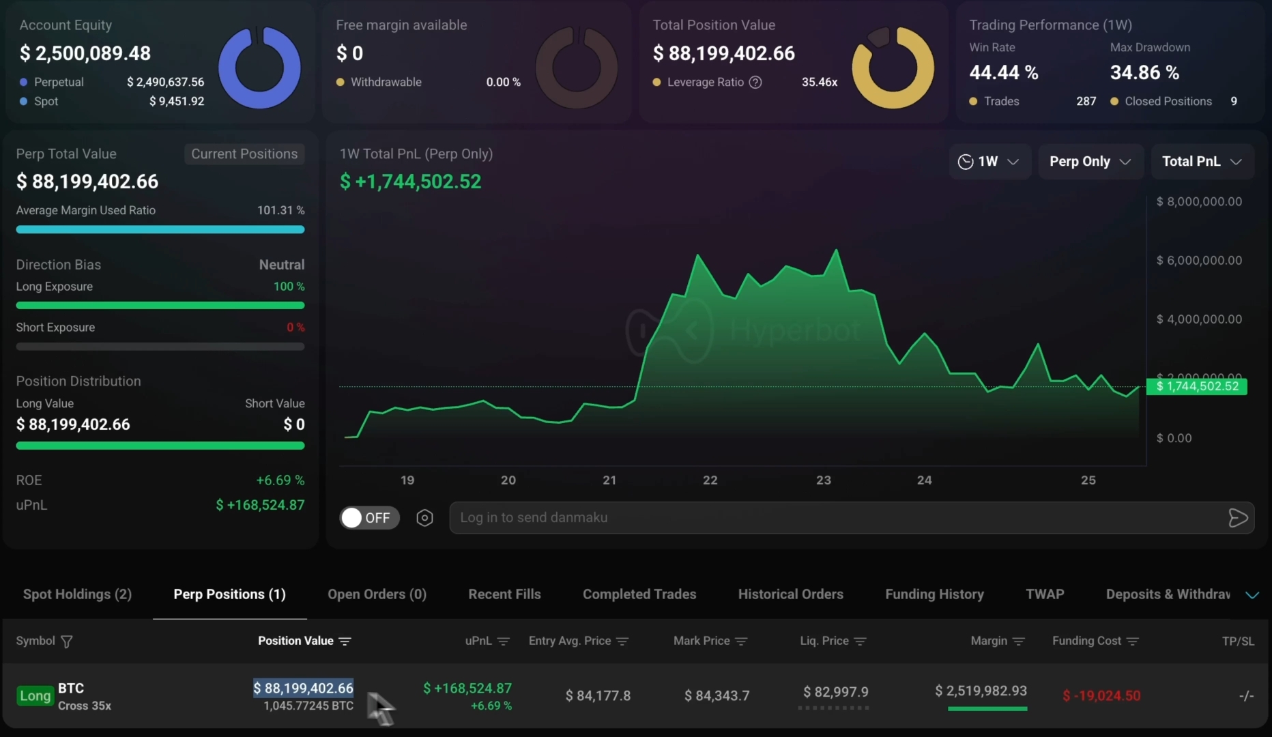Click the Leverage Ratio help question-mark icon

pyautogui.click(x=755, y=82)
